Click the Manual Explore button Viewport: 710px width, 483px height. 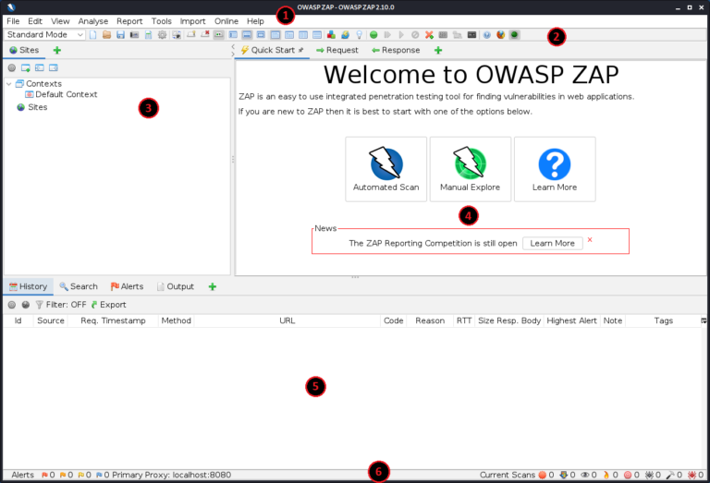470,169
